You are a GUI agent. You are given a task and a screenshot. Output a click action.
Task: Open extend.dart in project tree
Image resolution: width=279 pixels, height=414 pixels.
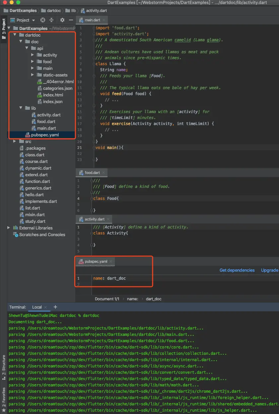(x=34, y=175)
